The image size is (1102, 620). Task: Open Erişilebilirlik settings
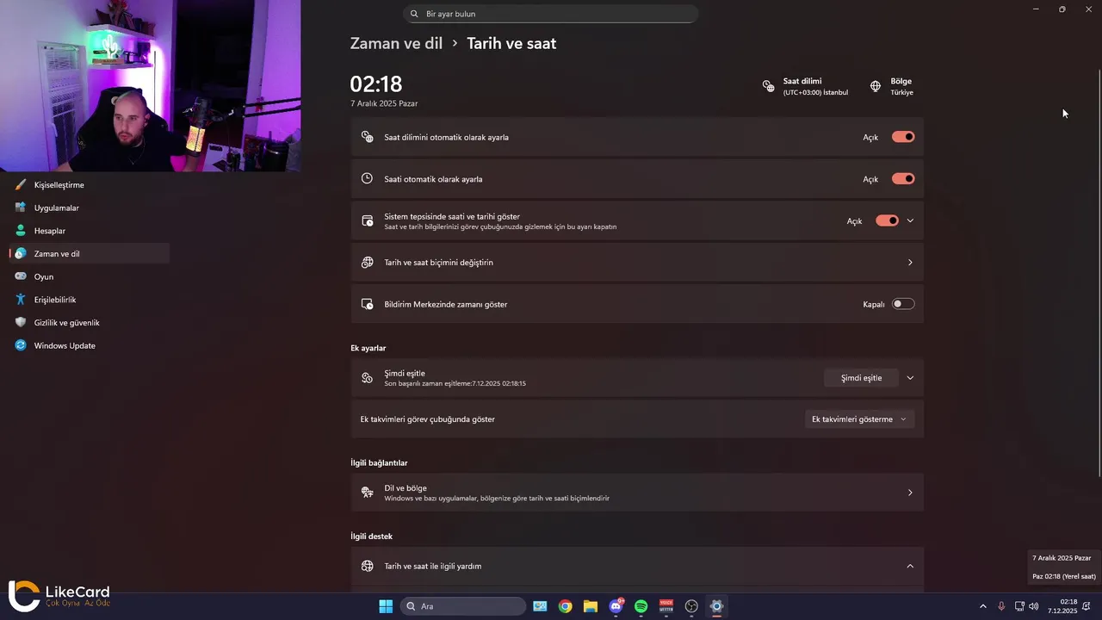click(90, 300)
